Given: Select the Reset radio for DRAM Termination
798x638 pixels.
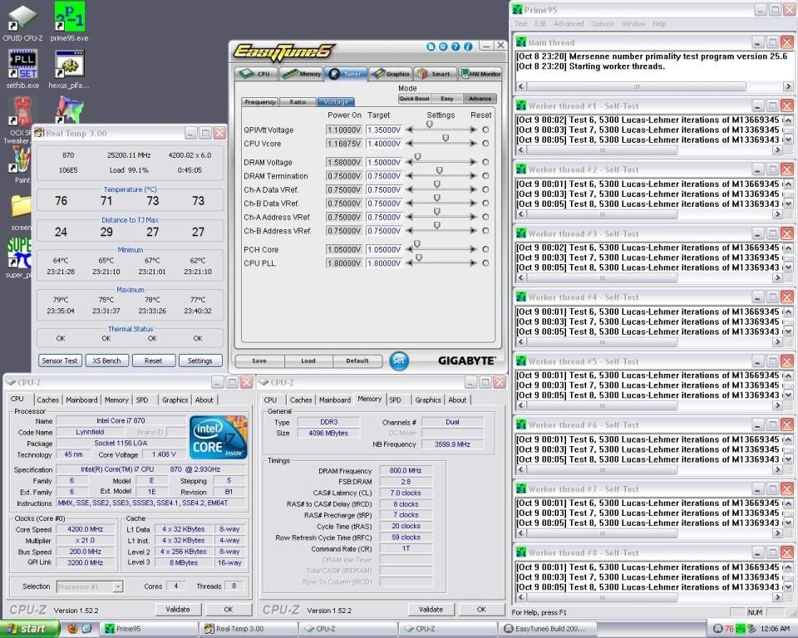Looking at the screenshot, I should [x=485, y=175].
